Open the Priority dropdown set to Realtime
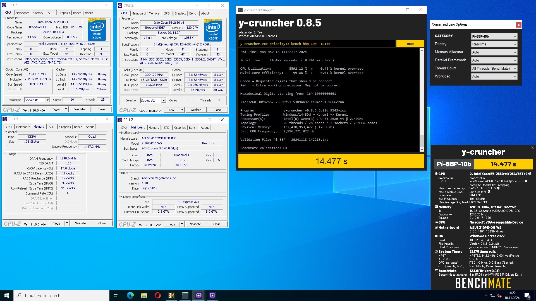Viewport: 536px width, 301px height. 494,44
